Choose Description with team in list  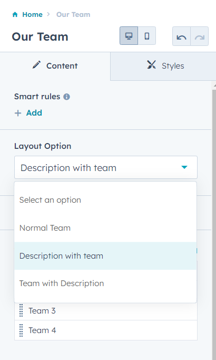(x=105, y=256)
